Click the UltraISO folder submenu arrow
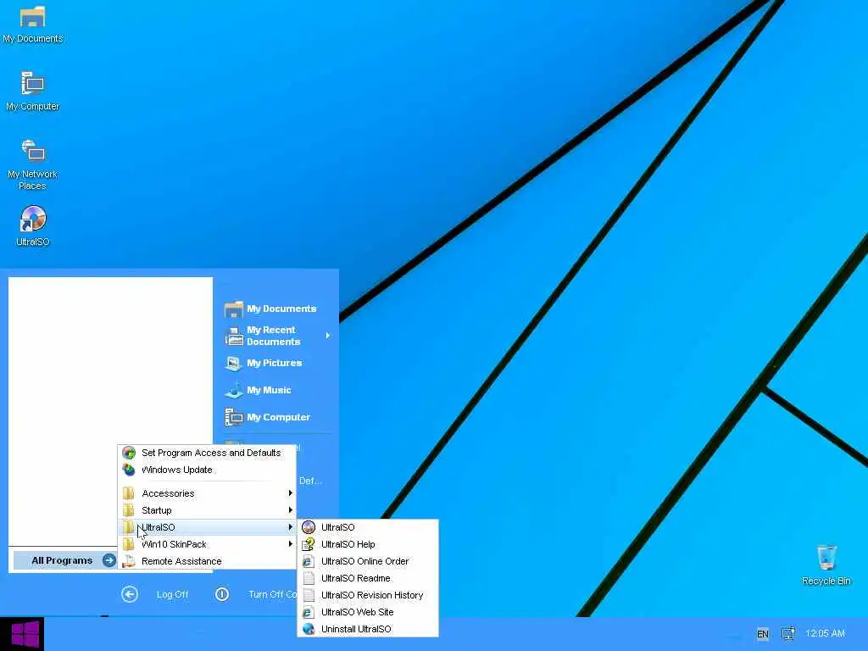868x651 pixels. [x=290, y=527]
